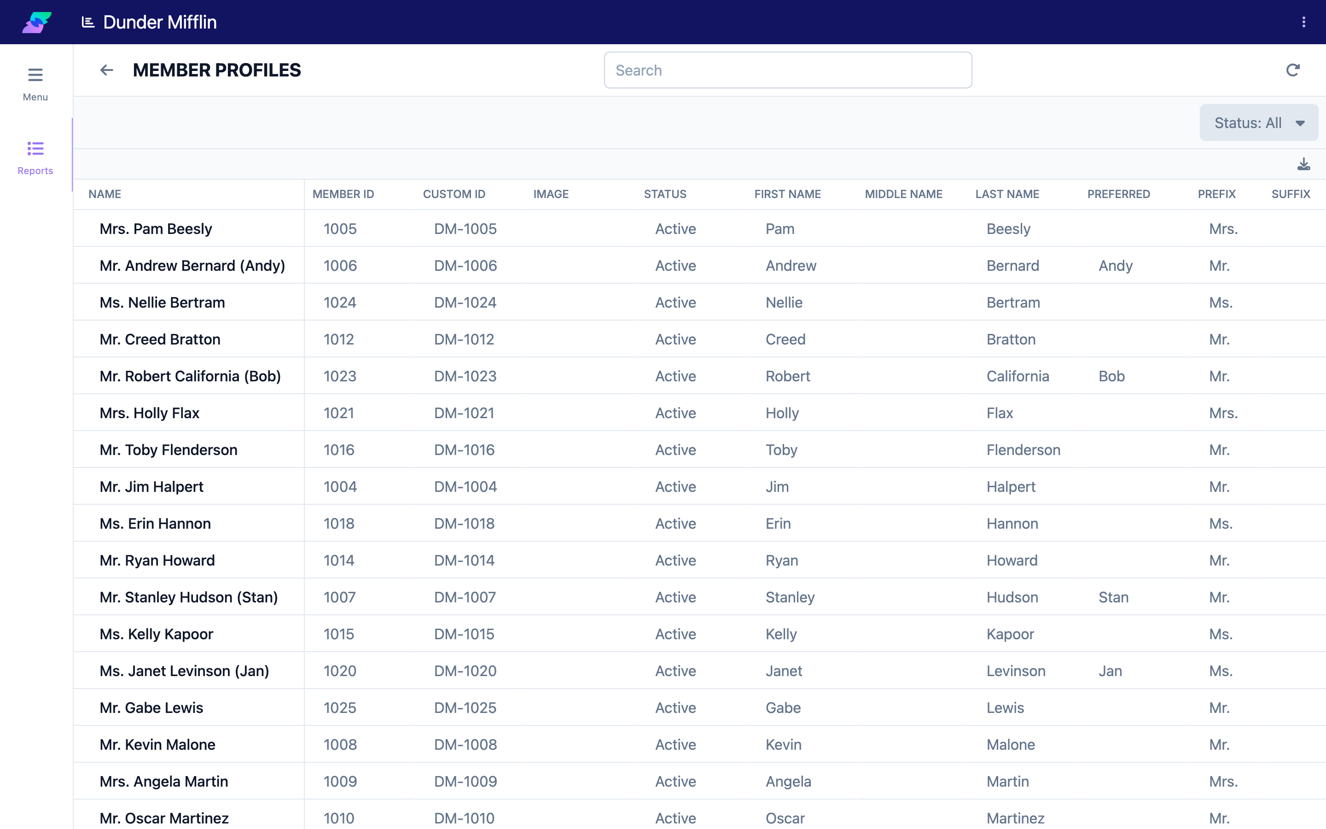1326x829 pixels.
Task: Click the PREFERRED column header
Action: pos(1118,194)
